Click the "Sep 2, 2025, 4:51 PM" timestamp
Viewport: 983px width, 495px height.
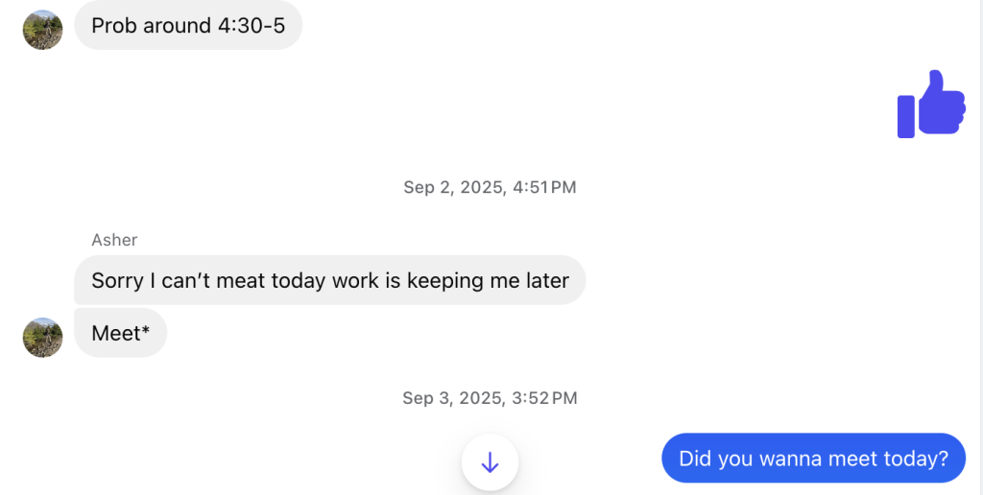[x=490, y=187]
